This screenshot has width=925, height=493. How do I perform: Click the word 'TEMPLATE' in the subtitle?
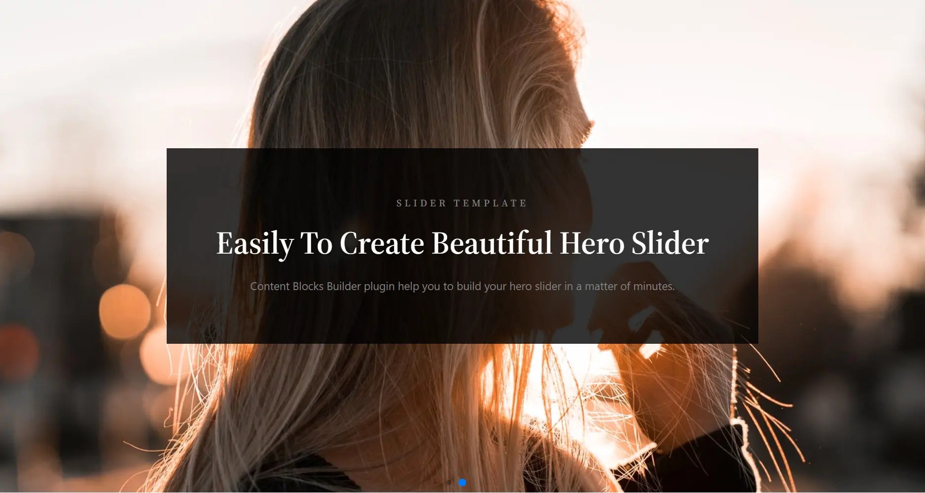click(491, 203)
